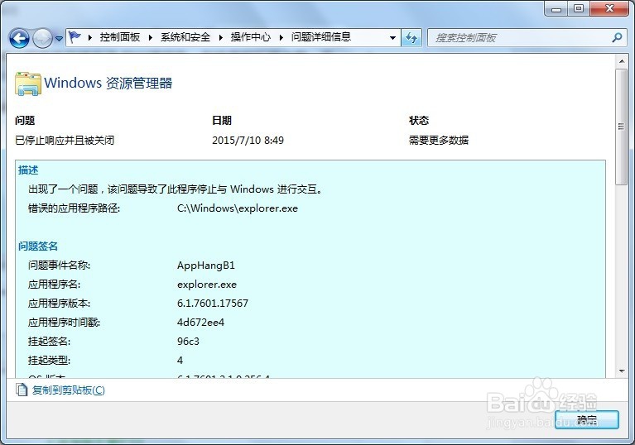Click the 应用程序时间戳 label
The image size is (635, 445).
(x=64, y=323)
